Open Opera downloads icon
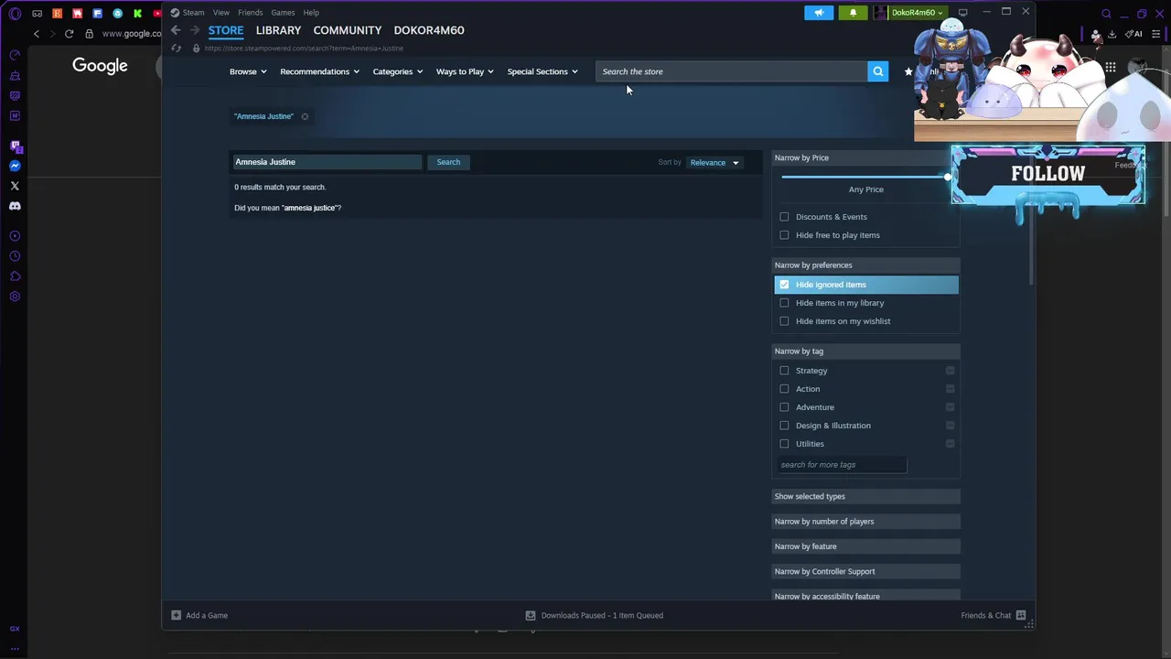1171x659 pixels. tap(1112, 34)
